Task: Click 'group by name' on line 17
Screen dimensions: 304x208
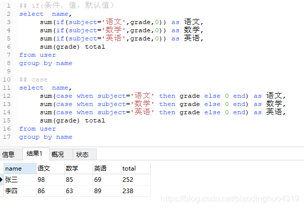Action: tap(46, 137)
